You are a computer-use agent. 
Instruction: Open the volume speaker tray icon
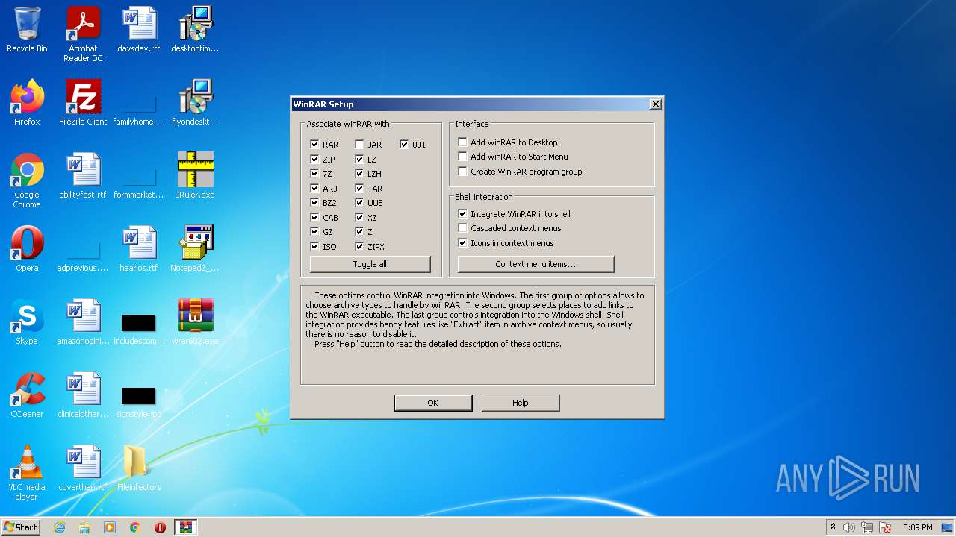coord(849,527)
